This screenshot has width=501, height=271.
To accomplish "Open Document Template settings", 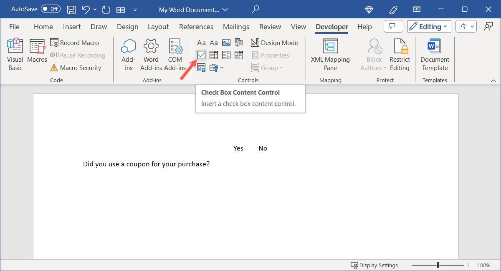I will [434, 54].
